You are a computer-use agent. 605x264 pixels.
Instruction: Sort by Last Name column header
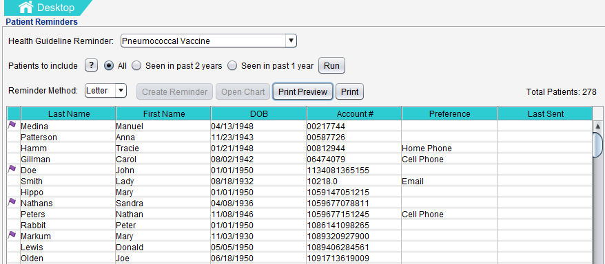[x=68, y=114]
